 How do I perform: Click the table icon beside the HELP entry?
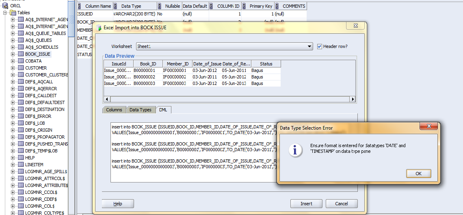click(21, 158)
